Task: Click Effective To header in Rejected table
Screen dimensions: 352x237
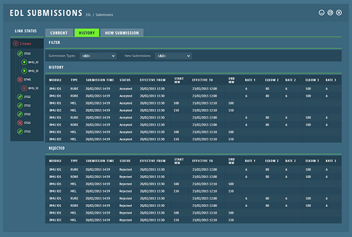Action: 202,161
